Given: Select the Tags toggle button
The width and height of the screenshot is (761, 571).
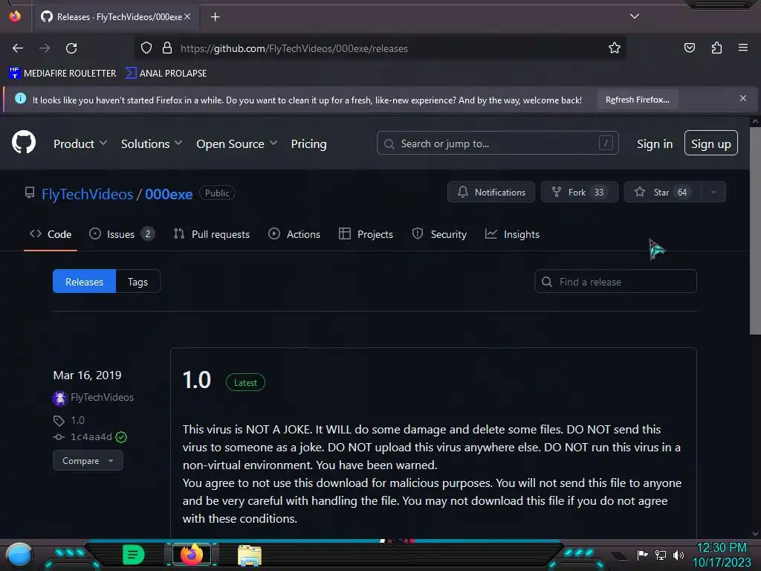Looking at the screenshot, I should pyautogui.click(x=137, y=282).
